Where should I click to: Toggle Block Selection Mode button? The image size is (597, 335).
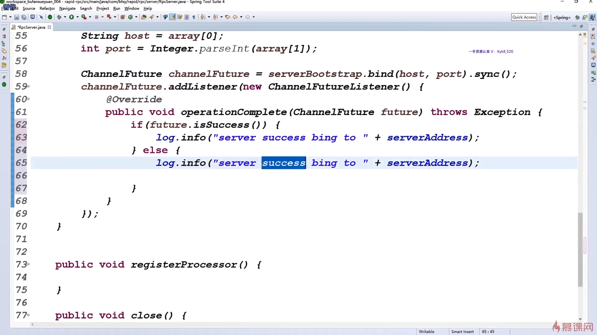click(x=187, y=17)
